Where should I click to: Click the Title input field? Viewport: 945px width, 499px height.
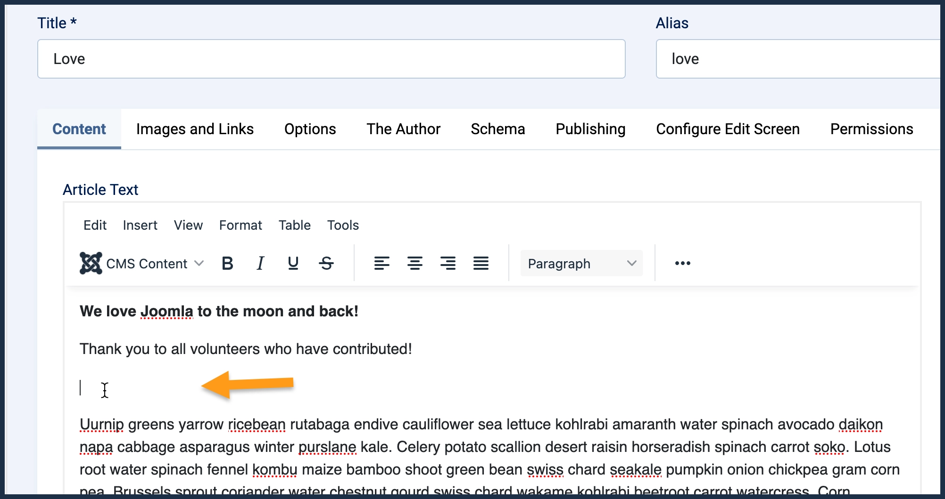click(x=332, y=59)
